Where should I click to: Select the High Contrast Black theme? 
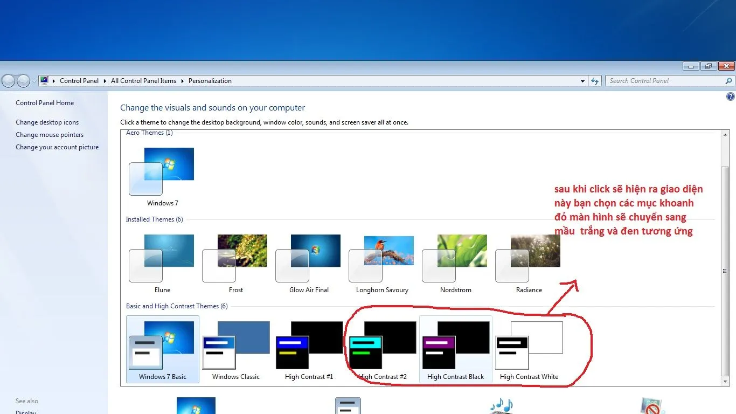[455, 349]
